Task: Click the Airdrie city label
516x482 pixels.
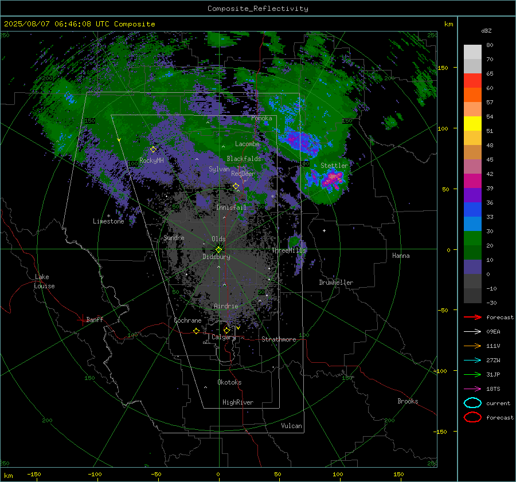Action: [226, 306]
